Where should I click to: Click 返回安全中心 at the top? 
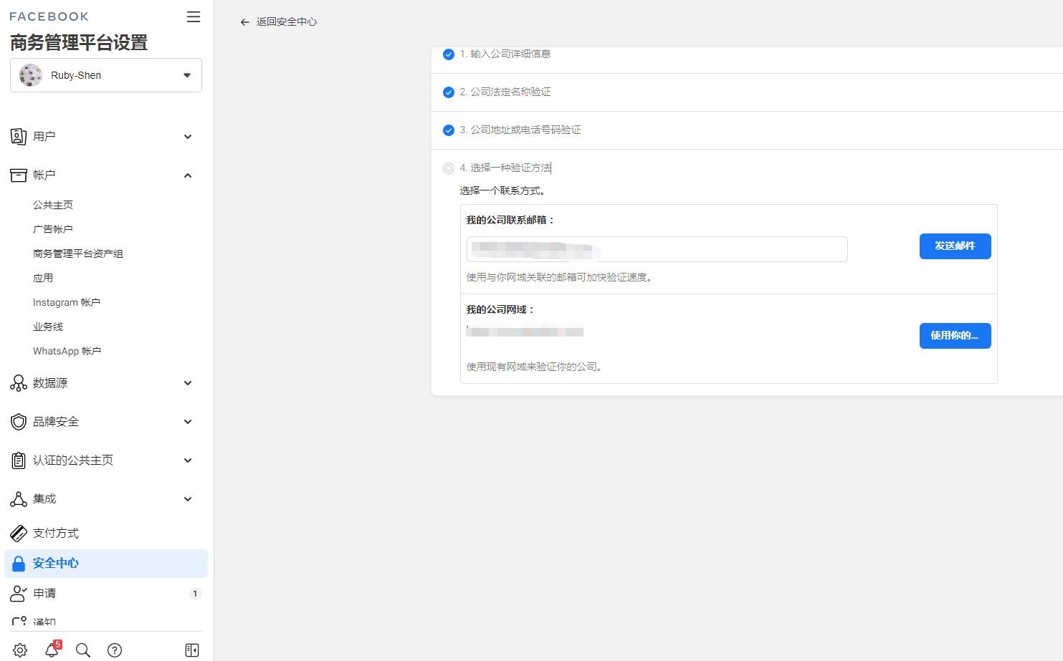pyautogui.click(x=278, y=21)
